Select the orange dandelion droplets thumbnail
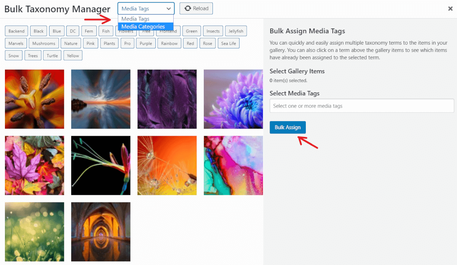Image resolution: width=457 pixels, height=265 pixels. (167, 165)
